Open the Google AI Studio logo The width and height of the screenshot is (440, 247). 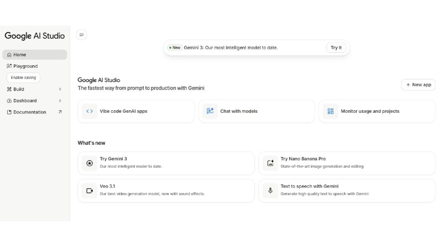click(x=34, y=36)
